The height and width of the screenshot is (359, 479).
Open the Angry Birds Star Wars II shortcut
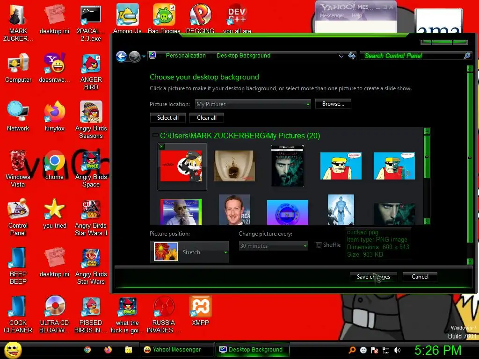pyautogui.click(x=91, y=217)
